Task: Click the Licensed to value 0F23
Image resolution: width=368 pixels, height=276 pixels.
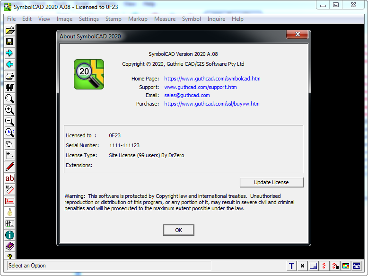Action: (115, 135)
